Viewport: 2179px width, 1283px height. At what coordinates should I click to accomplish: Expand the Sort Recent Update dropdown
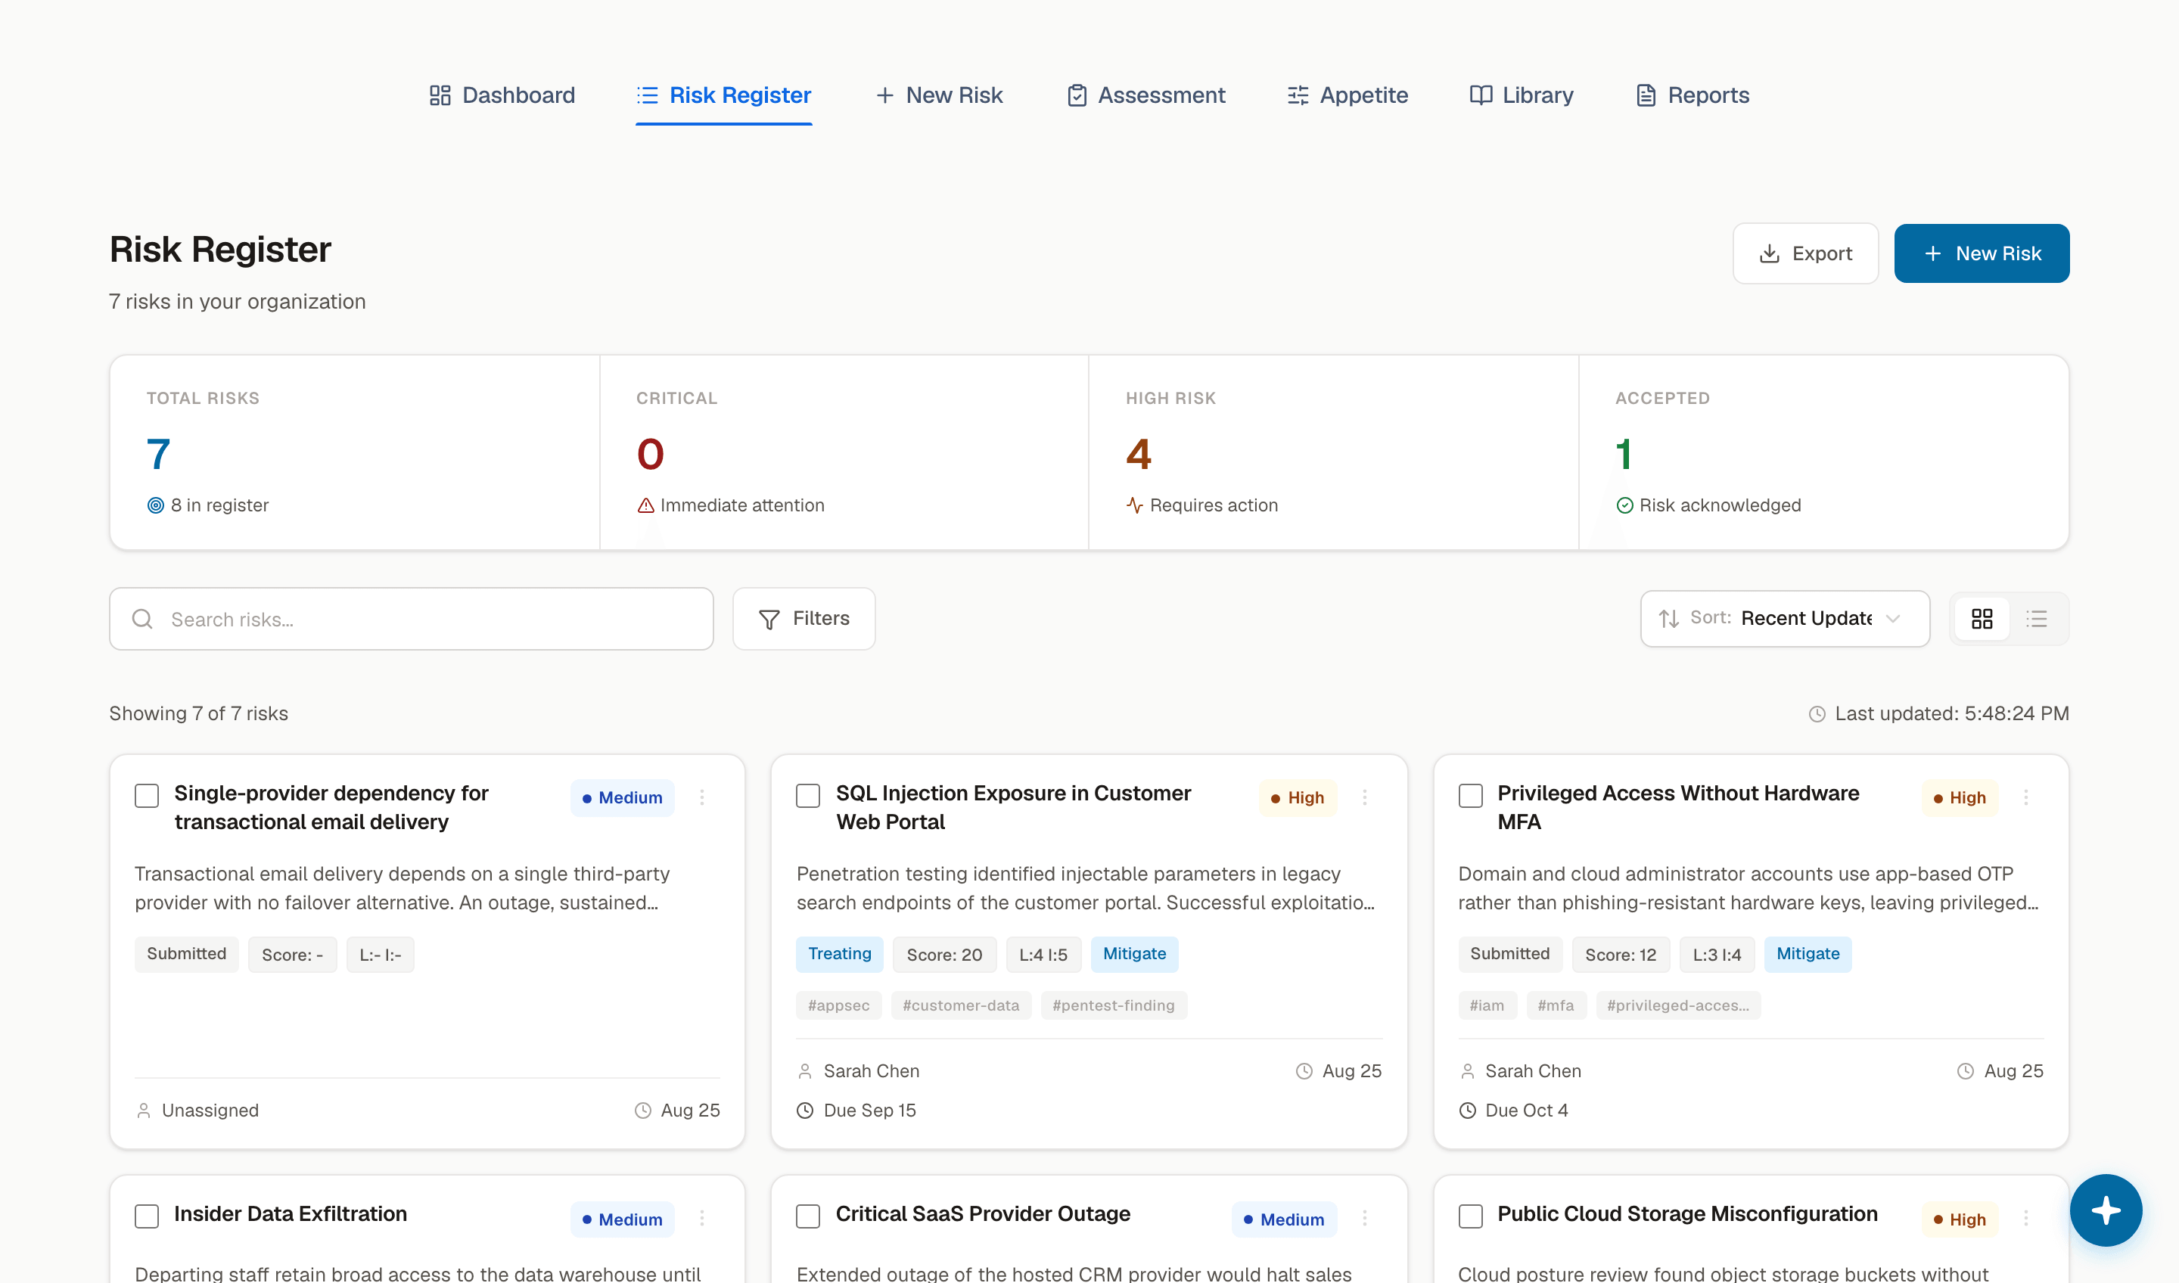click(x=1785, y=619)
